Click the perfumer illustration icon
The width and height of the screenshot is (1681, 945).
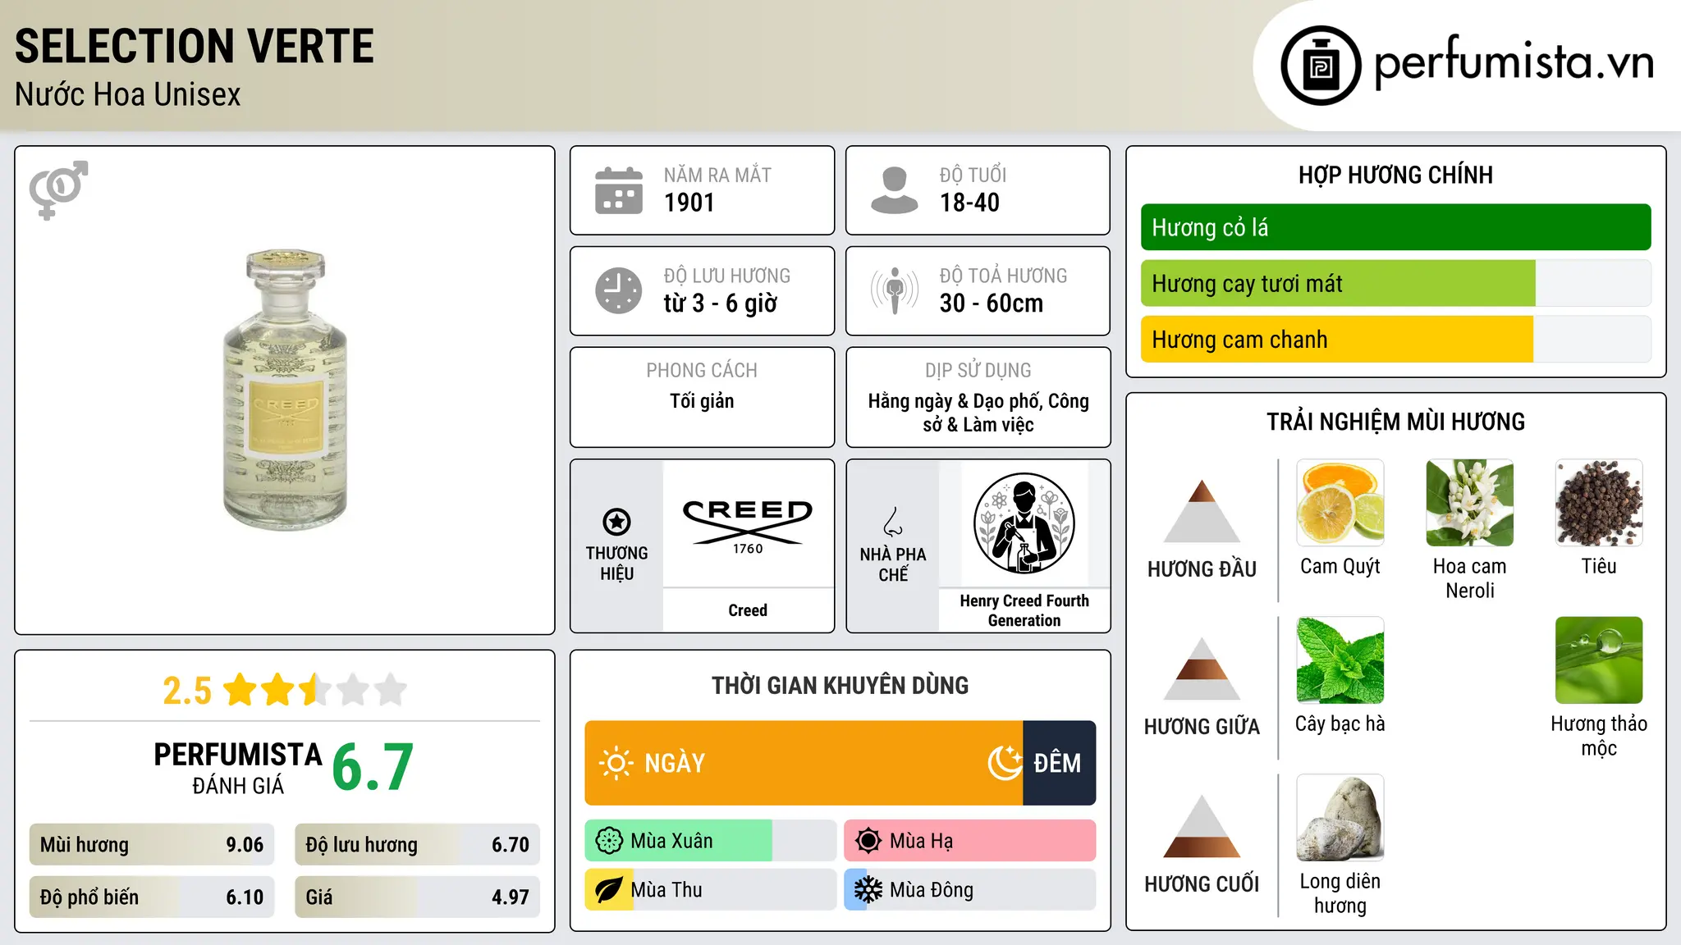1024,523
